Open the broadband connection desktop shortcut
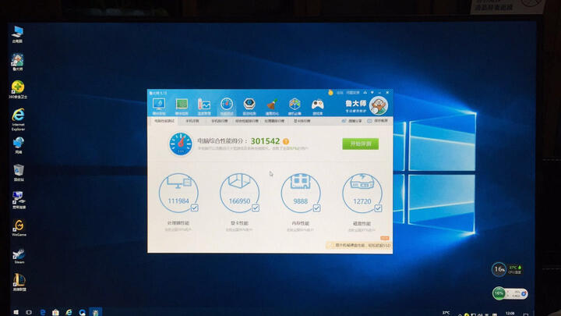The width and height of the screenshot is (561, 316). pos(19,201)
